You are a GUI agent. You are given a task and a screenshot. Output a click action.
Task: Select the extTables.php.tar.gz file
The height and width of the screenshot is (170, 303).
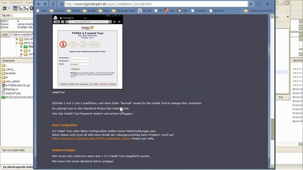[x=16, y=85]
